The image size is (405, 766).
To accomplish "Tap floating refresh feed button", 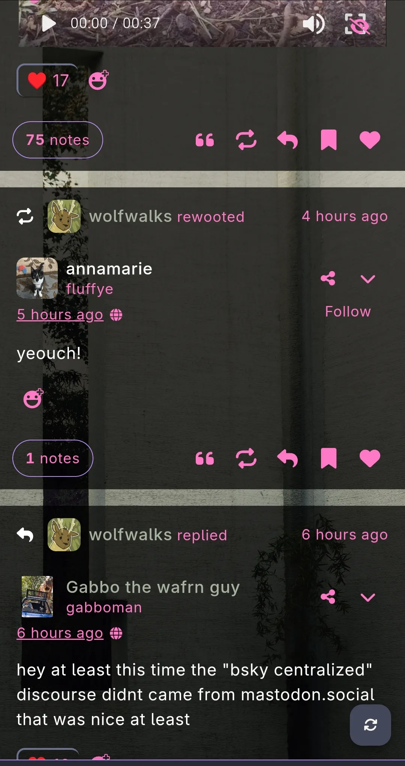I will (x=370, y=725).
